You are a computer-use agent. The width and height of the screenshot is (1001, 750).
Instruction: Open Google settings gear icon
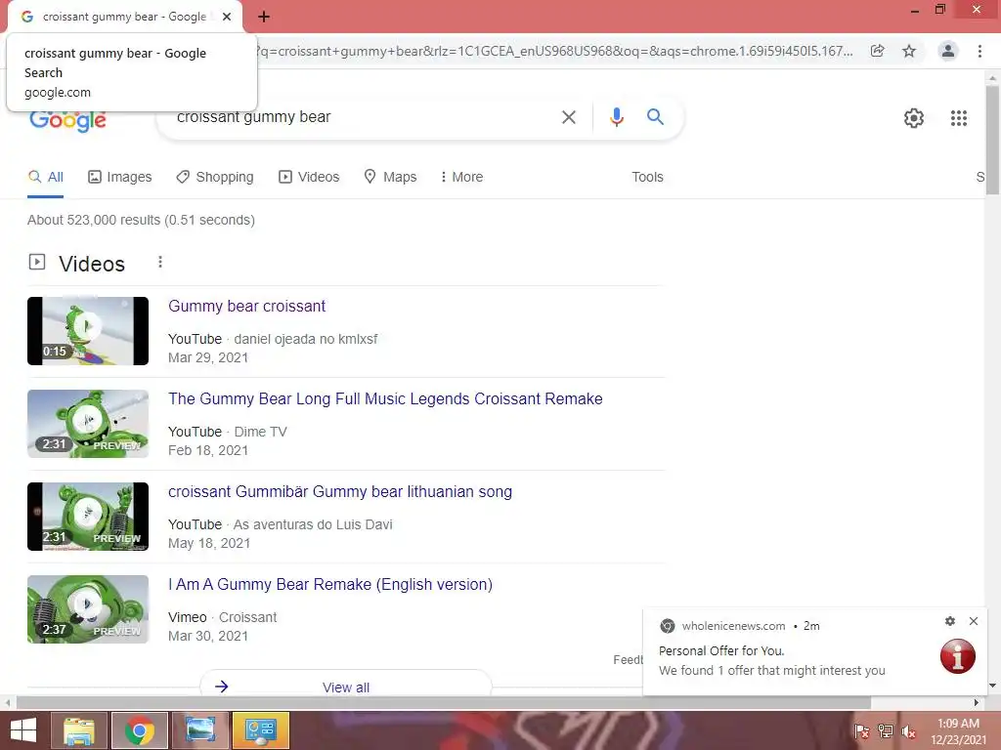pos(914,118)
